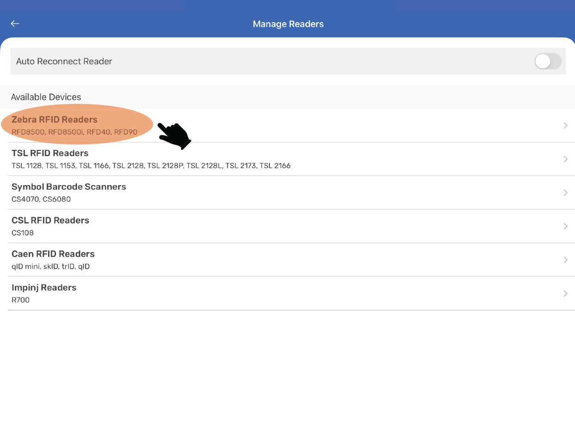Image resolution: width=575 pixels, height=432 pixels.
Task: Click the arrow icon for Impinj Readers
Action: (x=565, y=294)
